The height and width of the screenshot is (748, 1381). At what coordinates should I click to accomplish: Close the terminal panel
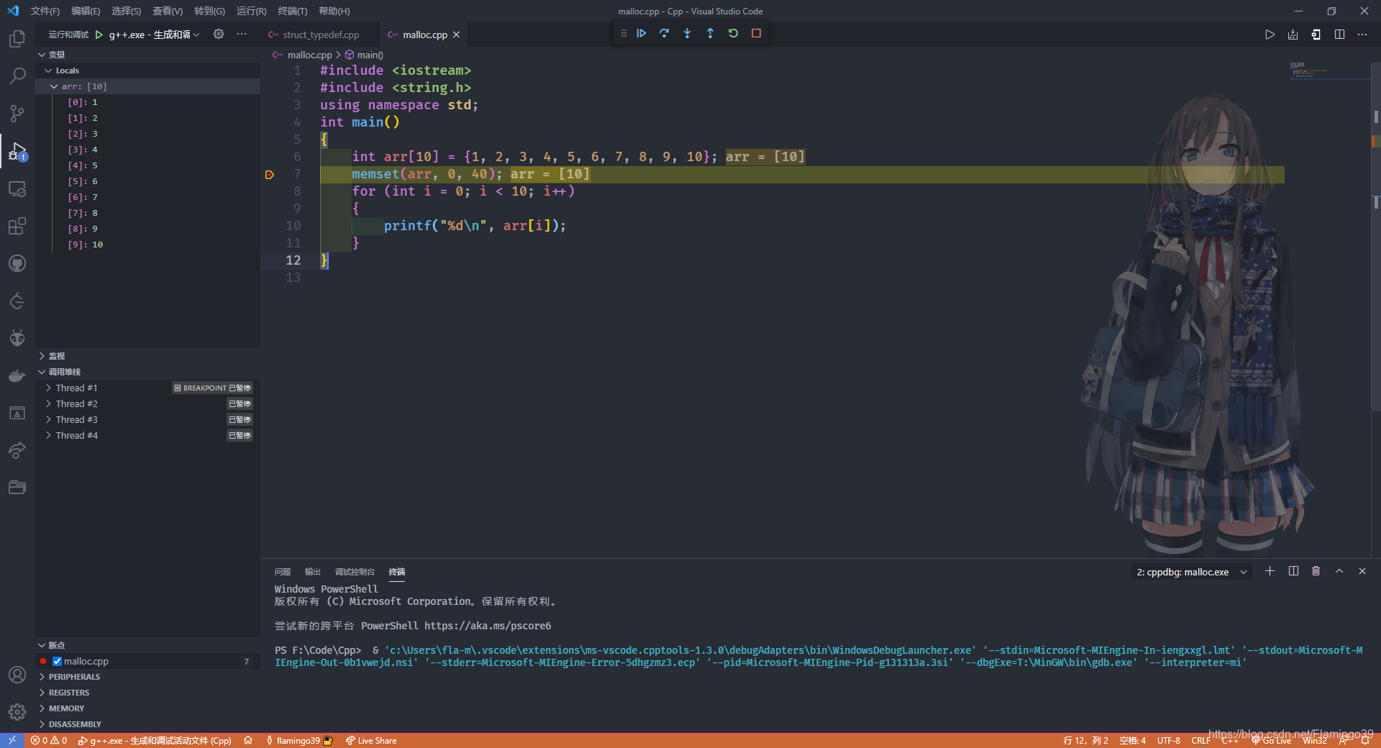pyautogui.click(x=1362, y=571)
